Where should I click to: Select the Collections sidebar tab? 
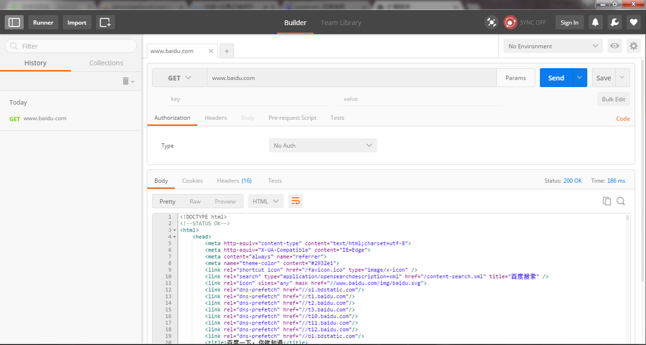(106, 63)
